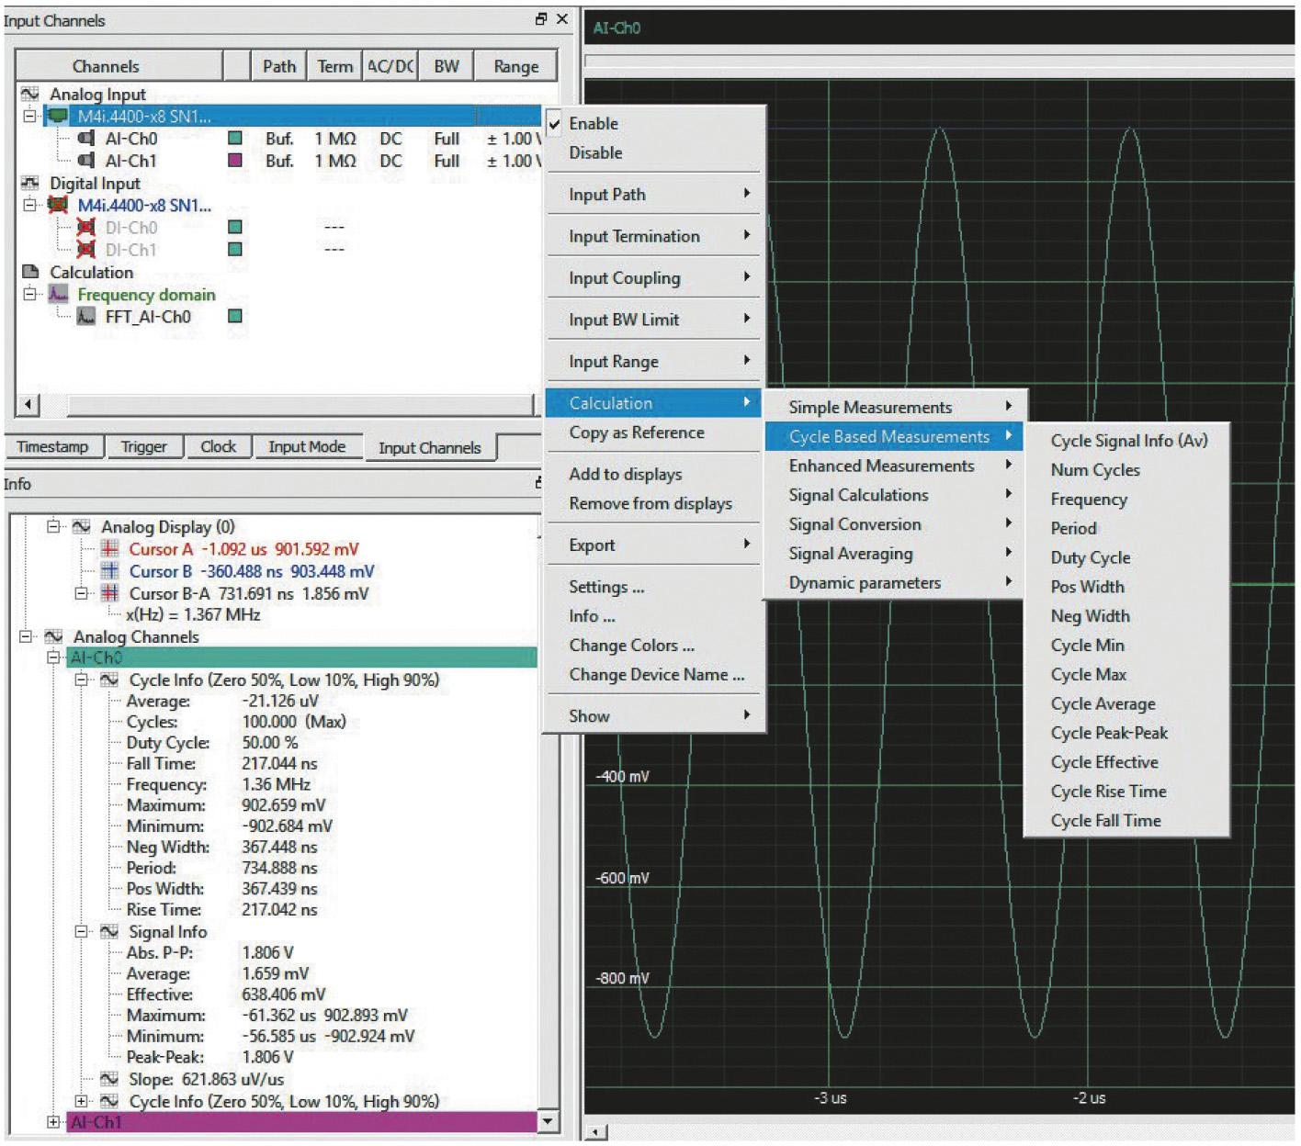
Task: Click the channel list left scroll arrow
Action: (28, 404)
